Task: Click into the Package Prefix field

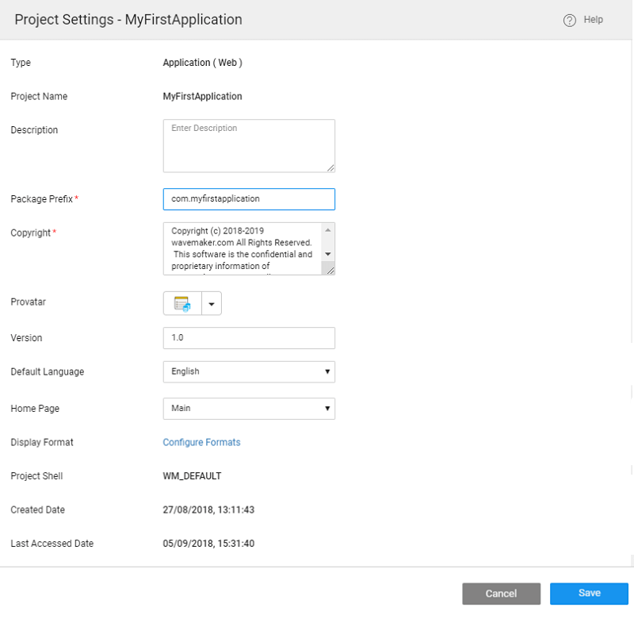Action: pos(248,199)
